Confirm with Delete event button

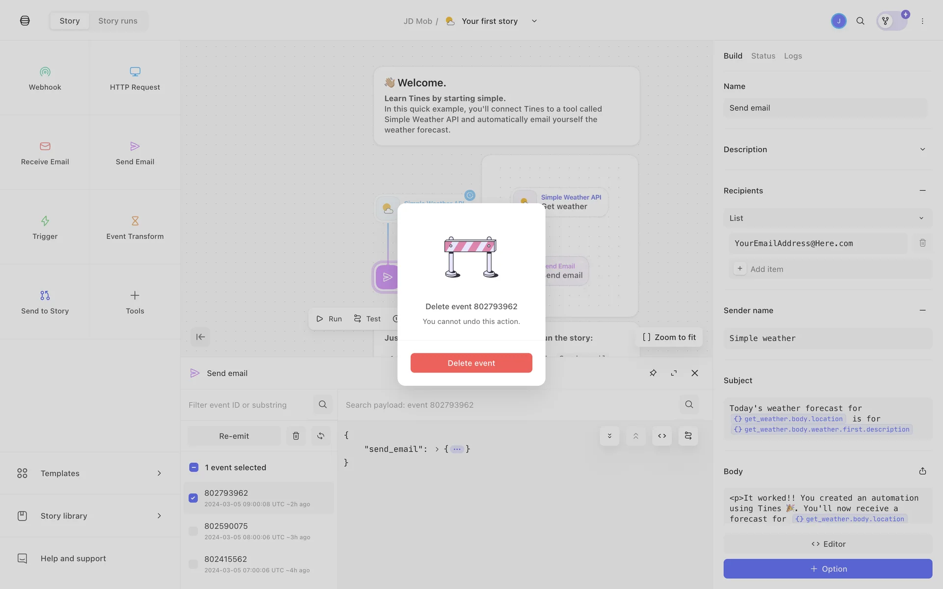click(x=471, y=363)
